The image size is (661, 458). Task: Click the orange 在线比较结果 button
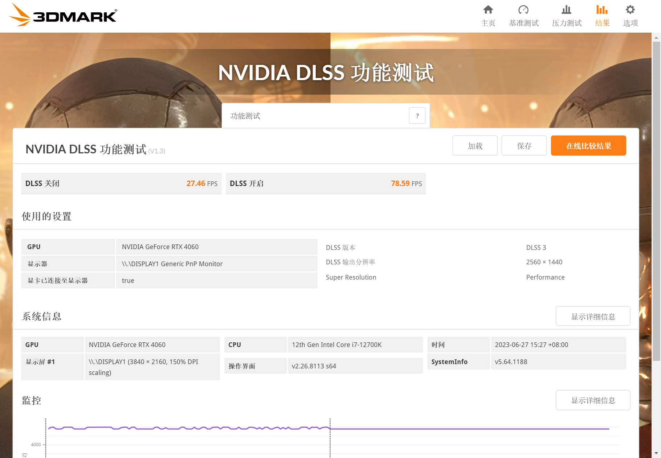point(588,146)
